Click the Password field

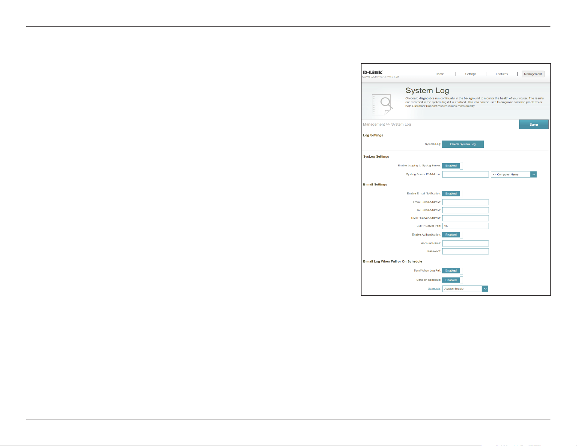(x=466, y=251)
